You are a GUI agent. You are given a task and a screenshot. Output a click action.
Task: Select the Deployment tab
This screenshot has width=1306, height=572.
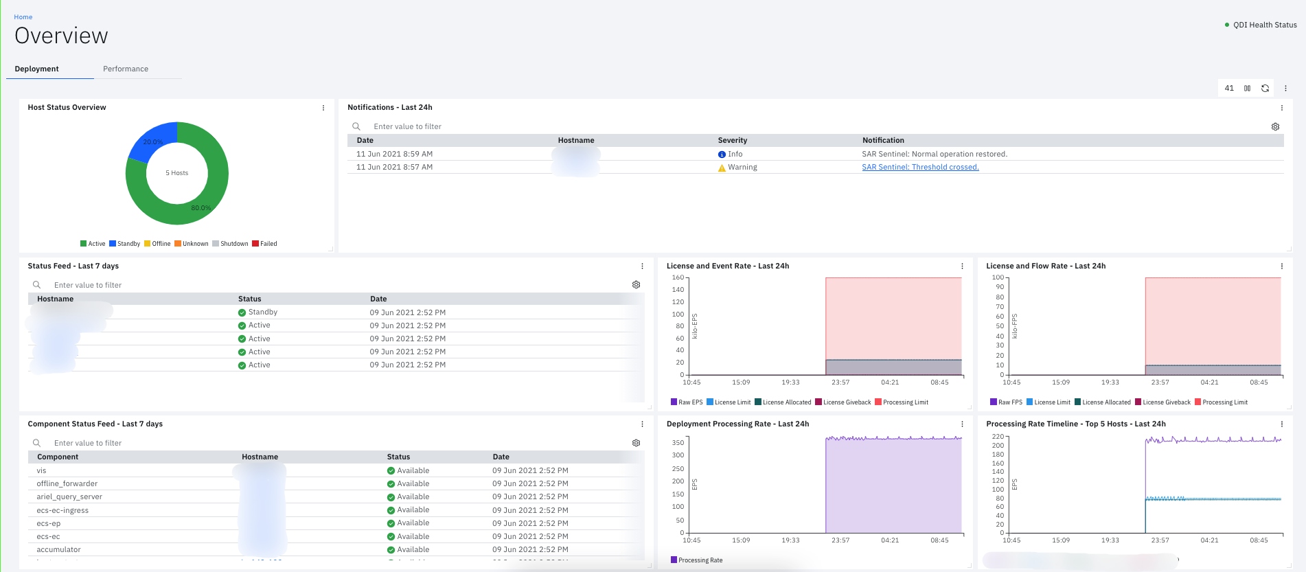point(37,69)
